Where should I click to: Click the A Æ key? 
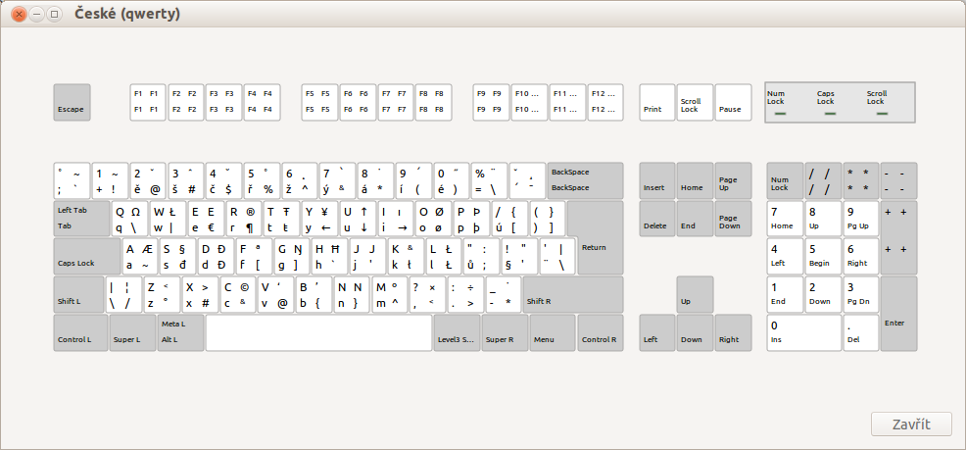140,257
